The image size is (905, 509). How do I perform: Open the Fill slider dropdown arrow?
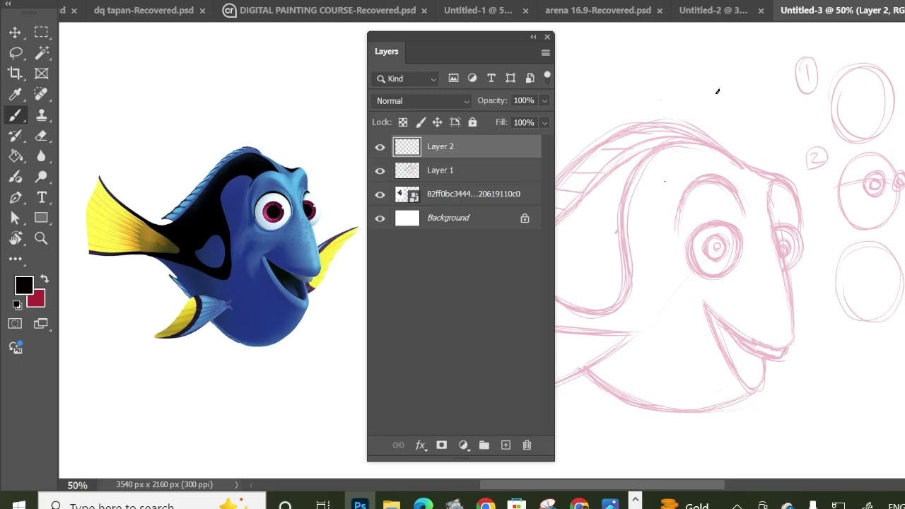tap(544, 122)
